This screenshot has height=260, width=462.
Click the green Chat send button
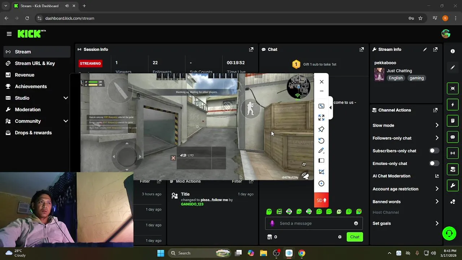click(354, 237)
